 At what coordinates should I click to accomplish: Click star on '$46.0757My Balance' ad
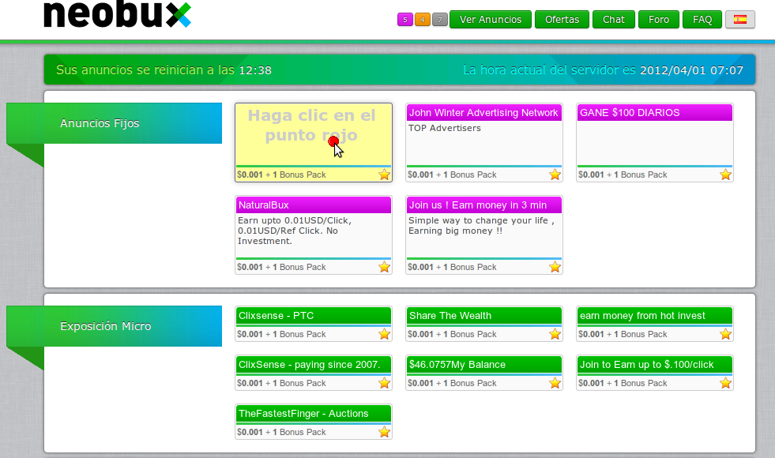point(555,383)
